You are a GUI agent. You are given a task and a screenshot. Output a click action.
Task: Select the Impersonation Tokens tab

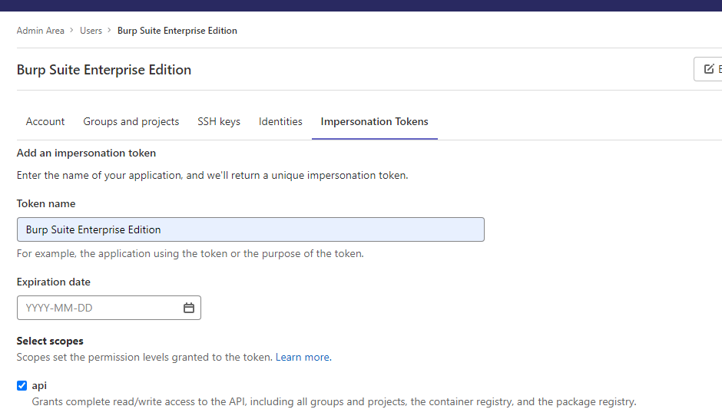[x=374, y=121]
